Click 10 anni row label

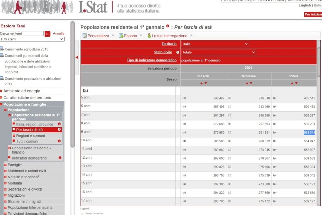[87, 140]
